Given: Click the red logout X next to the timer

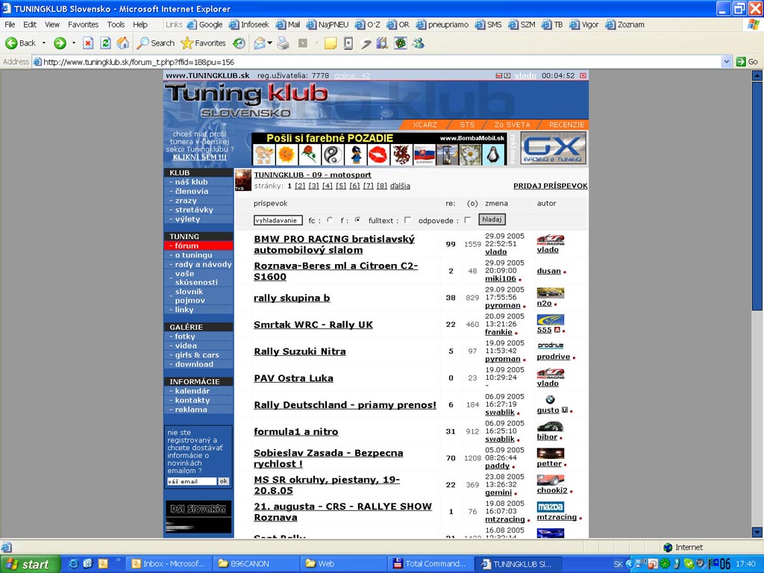Looking at the screenshot, I should point(583,75).
